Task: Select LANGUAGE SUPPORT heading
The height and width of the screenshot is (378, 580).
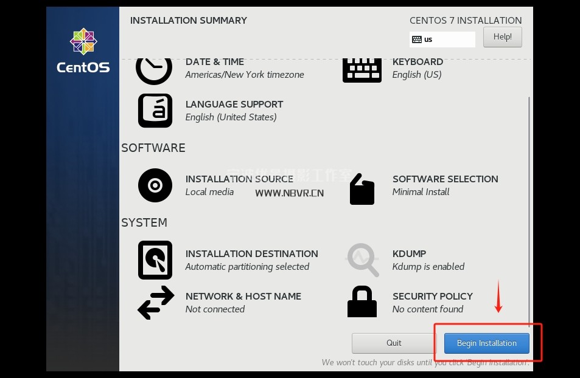Action: point(234,104)
